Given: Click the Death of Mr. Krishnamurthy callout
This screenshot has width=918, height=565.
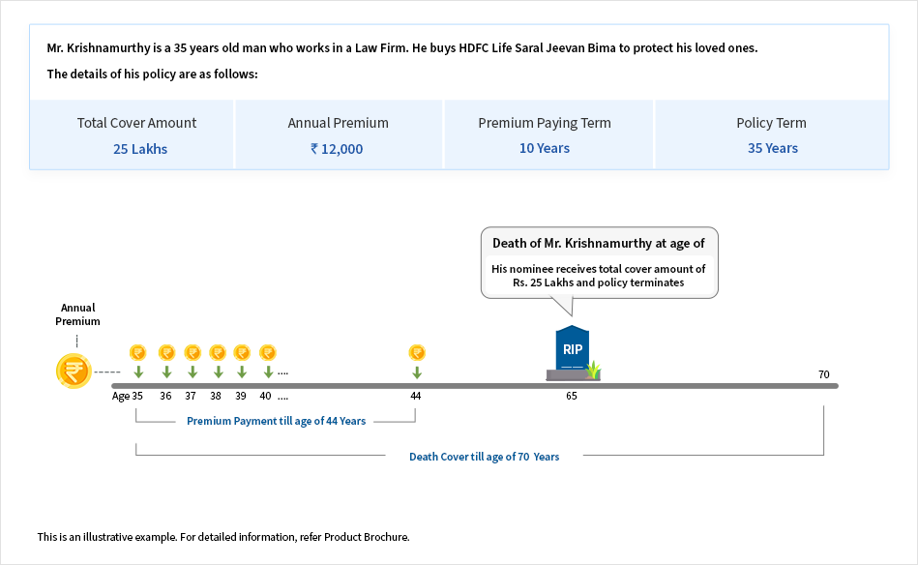Looking at the screenshot, I should (x=599, y=262).
